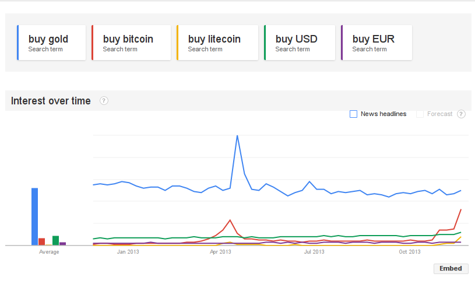
Task: Click the Embed button
Action: pos(451,268)
